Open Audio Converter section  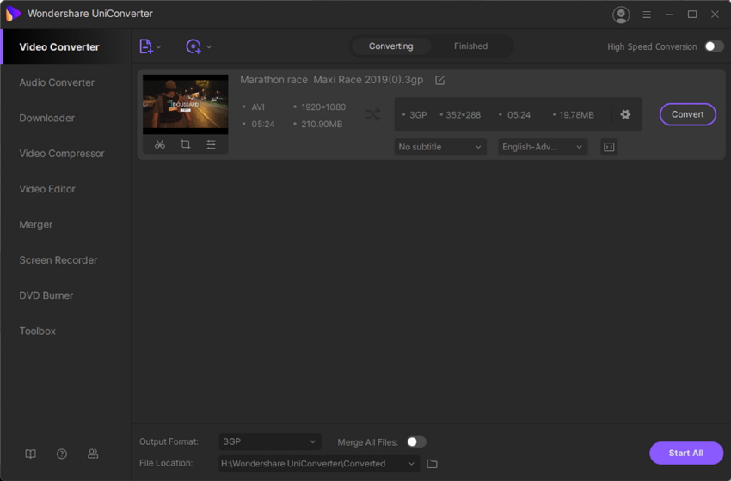click(57, 82)
